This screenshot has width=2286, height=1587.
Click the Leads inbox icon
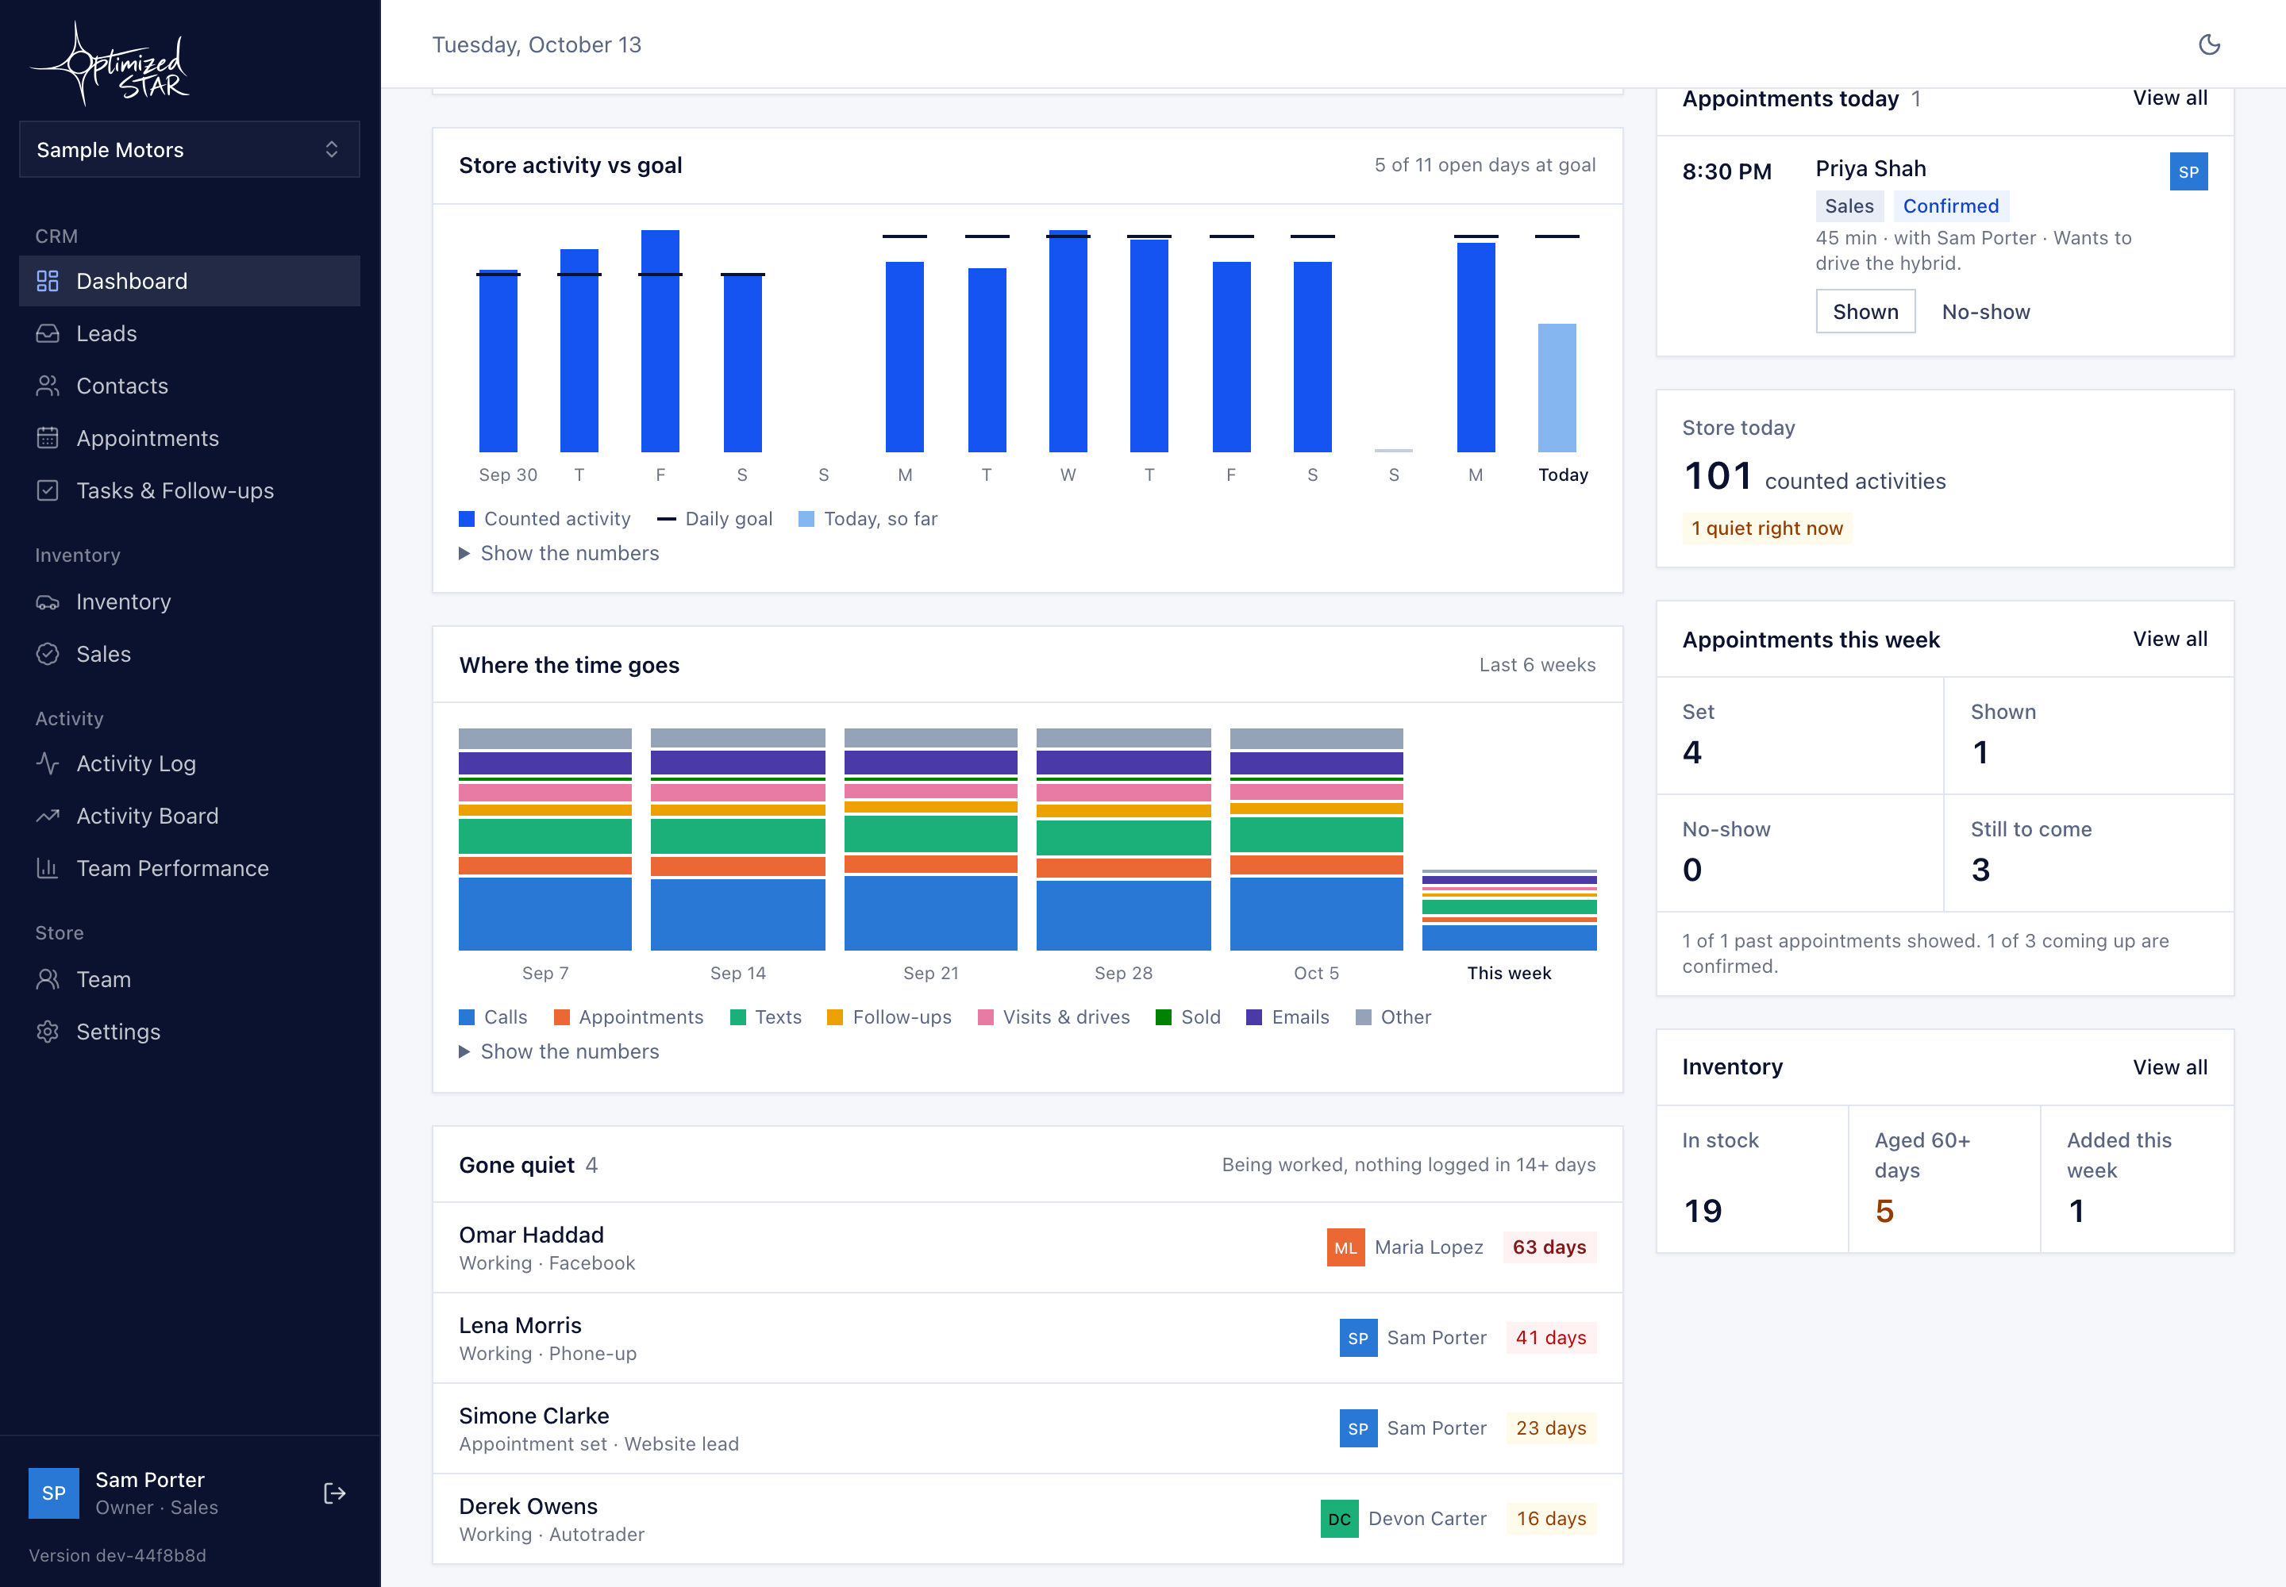[48, 334]
